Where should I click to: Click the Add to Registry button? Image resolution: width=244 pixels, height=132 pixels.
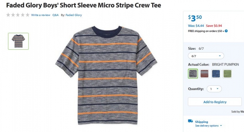tap(215, 102)
